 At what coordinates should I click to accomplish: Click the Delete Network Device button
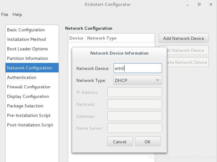[x=188, y=62]
